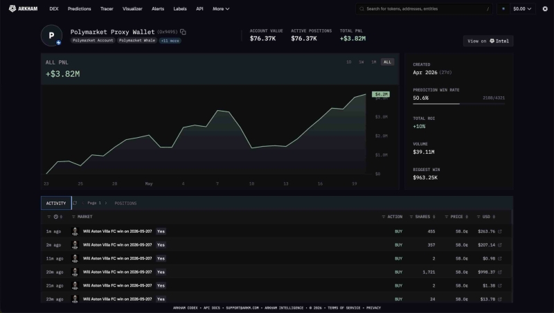Click the time column filter funnel
The width and height of the screenshot is (554, 313).
point(48,217)
